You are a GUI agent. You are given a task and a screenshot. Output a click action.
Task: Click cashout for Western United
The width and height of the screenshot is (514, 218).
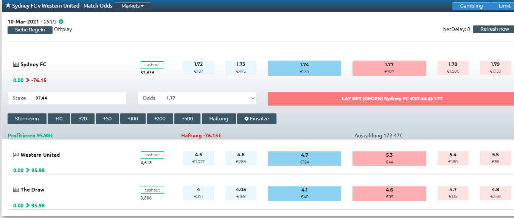click(152, 155)
